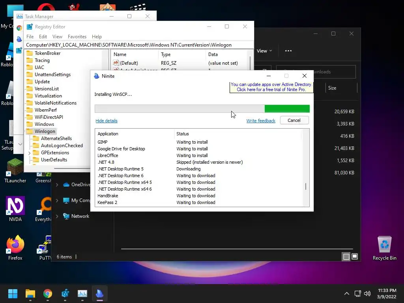Open network status tray icon

(x=357, y=294)
